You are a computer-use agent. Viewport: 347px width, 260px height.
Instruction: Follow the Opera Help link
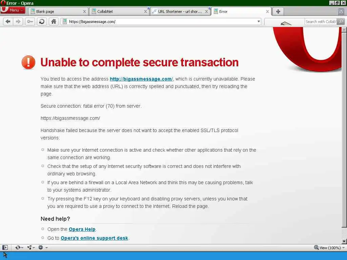click(82, 229)
